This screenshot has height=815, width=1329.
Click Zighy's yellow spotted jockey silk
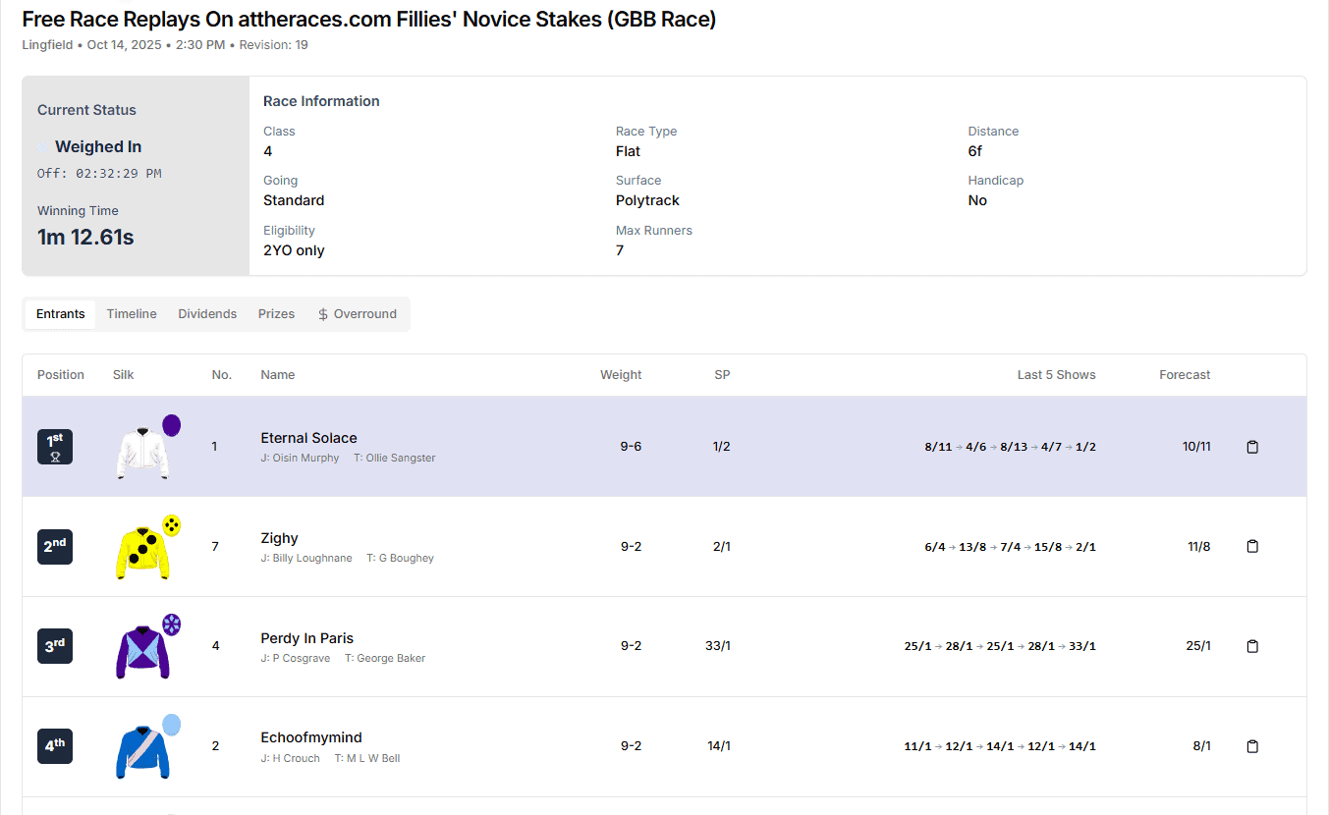click(x=144, y=551)
